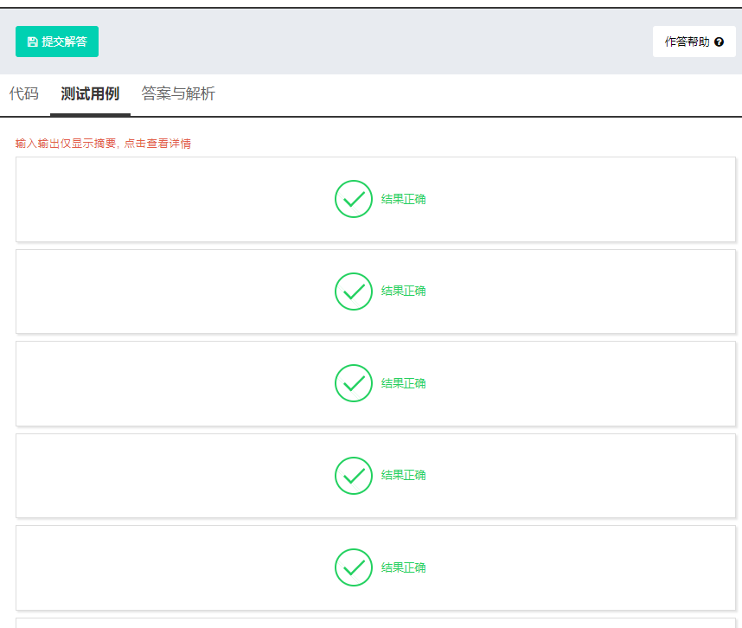The image size is (742, 628).
Task: Click the first test case's green checkmark
Action: [354, 199]
